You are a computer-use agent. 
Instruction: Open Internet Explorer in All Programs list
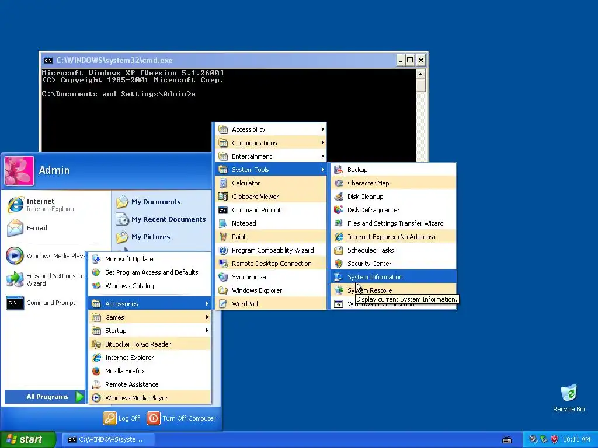[x=149, y=358]
